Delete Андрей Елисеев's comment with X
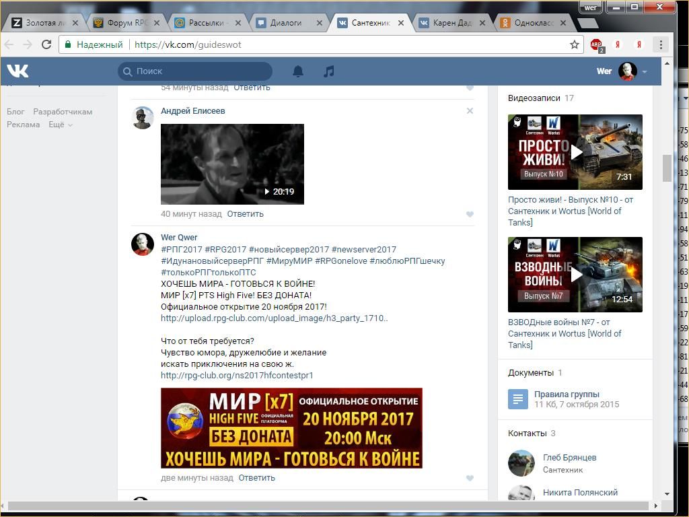The width and height of the screenshot is (689, 517). 470,110
